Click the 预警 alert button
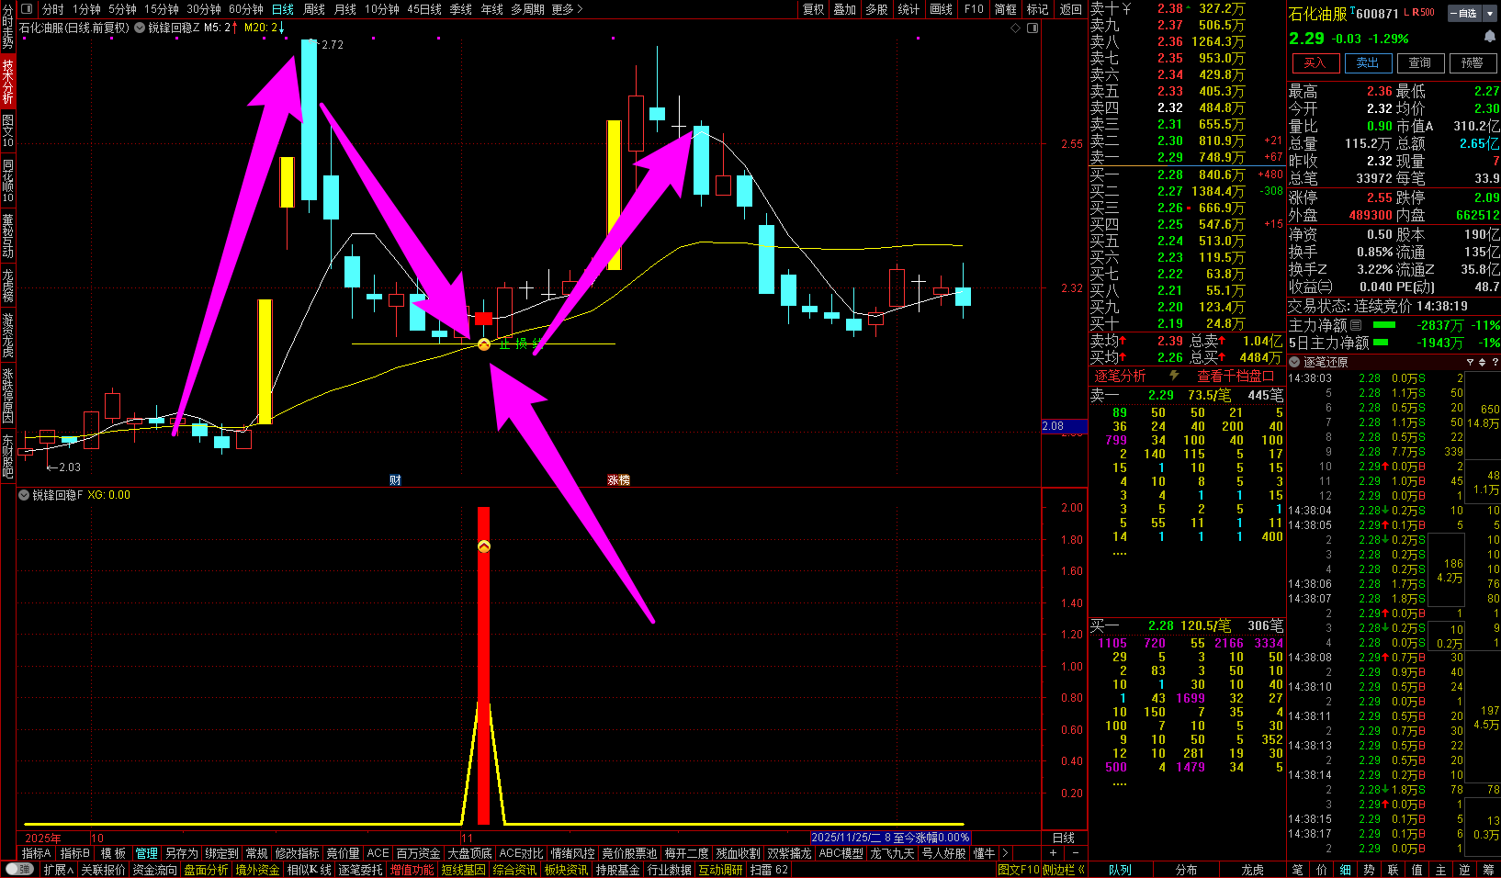 1472,62
